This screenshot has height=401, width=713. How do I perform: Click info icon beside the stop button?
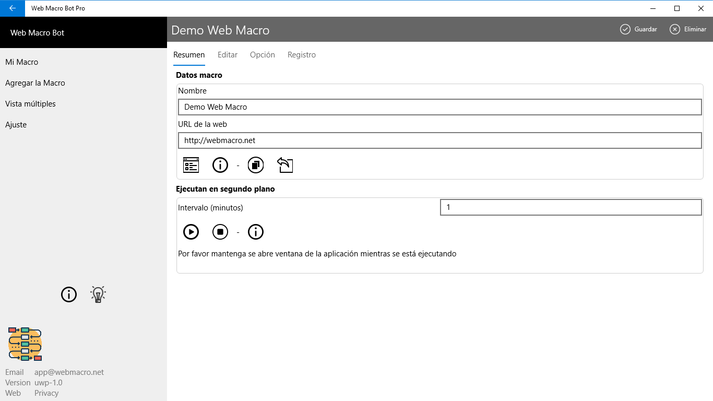coord(256,231)
